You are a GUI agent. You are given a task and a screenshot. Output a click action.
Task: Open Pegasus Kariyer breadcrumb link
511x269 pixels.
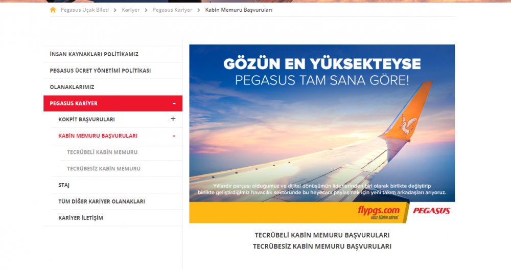[x=172, y=10]
